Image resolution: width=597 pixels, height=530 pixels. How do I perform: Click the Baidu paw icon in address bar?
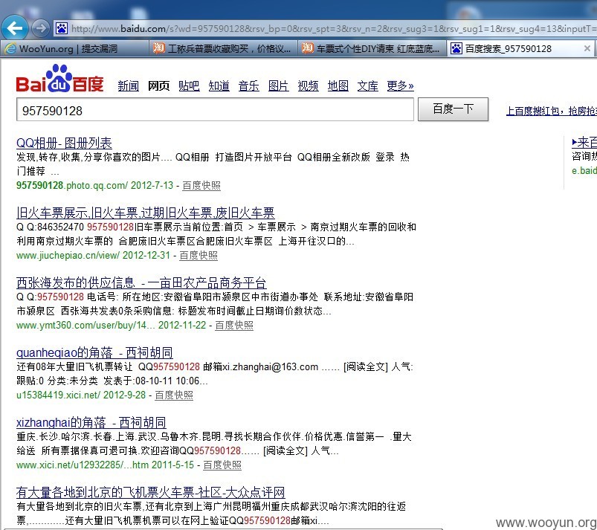click(x=62, y=28)
